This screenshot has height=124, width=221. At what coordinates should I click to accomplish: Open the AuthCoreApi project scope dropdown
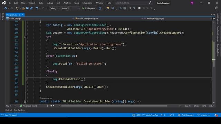[x=40, y=19]
